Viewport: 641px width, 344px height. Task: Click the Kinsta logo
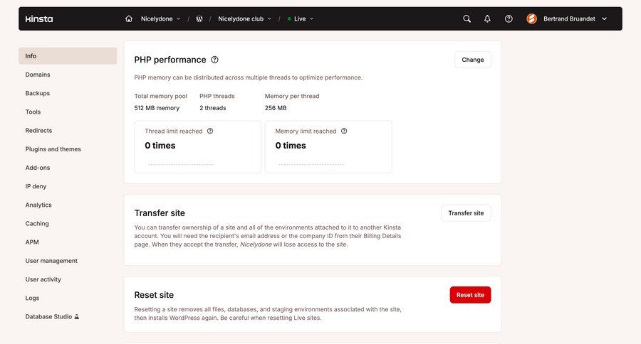click(39, 19)
